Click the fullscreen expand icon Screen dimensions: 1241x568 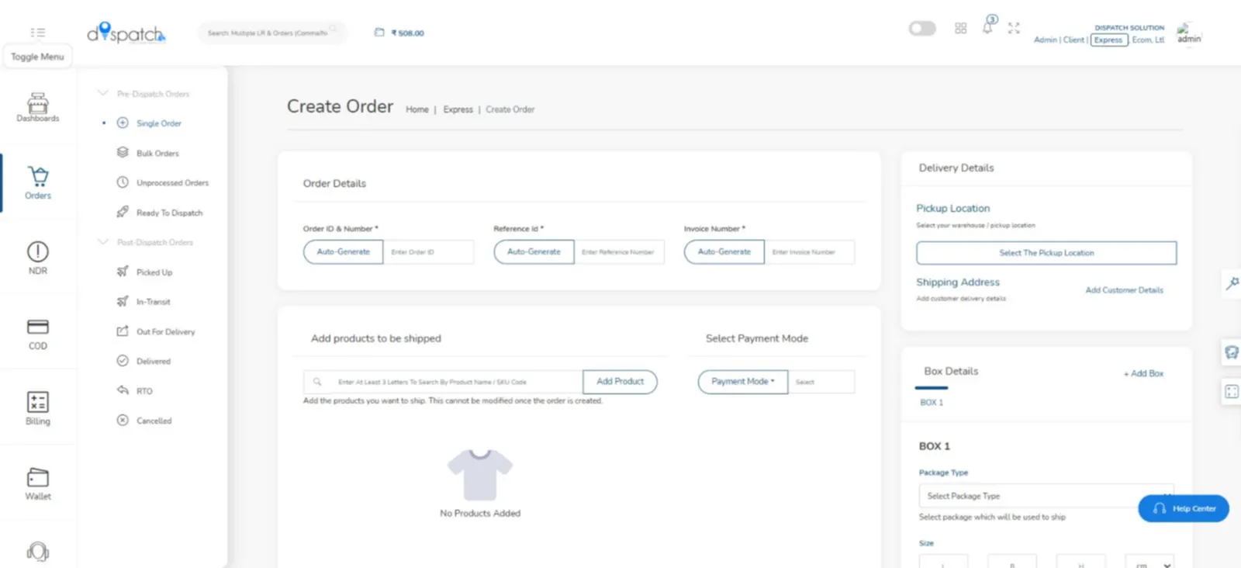(1014, 28)
